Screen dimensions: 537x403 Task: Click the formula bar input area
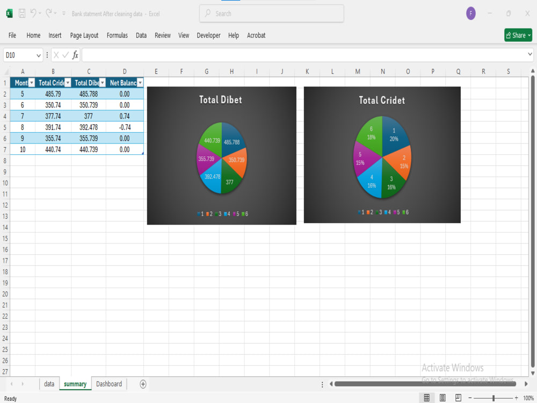click(304, 55)
